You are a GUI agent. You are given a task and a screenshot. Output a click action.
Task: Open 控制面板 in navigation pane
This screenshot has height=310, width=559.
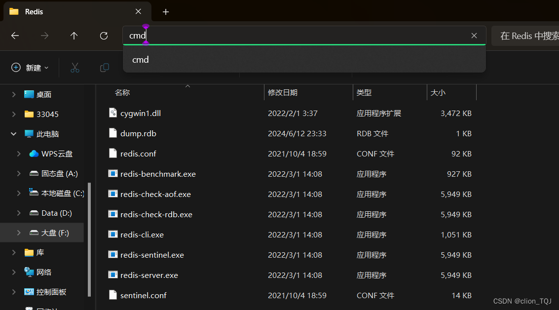45,292
